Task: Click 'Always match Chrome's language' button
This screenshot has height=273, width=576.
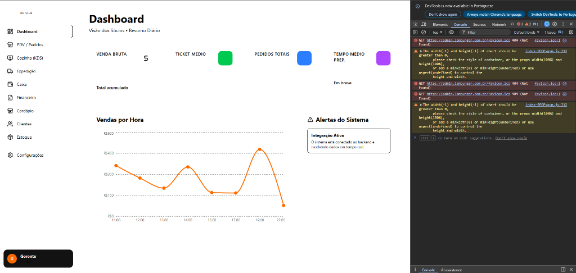Action: [x=494, y=14]
